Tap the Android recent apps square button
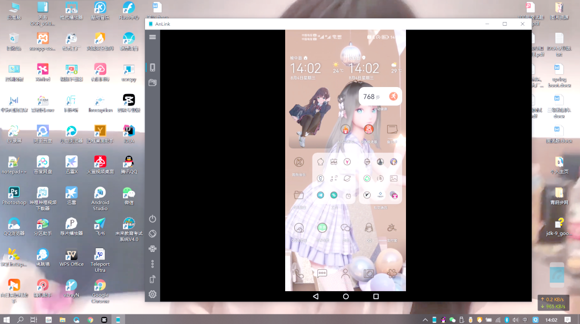The height and width of the screenshot is (324, 580). pyautogui.click(x=376, y=296)
